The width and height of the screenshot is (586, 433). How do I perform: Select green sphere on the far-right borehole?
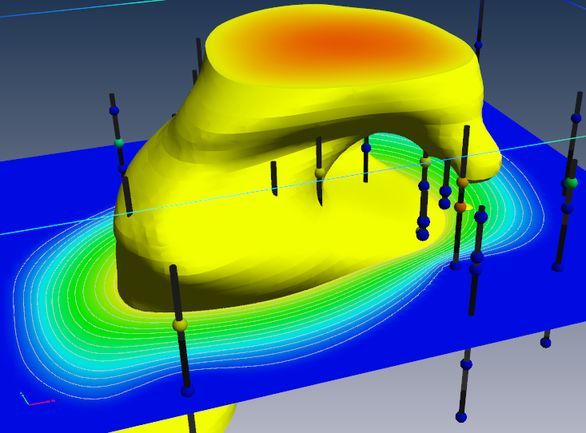point(570,183)
